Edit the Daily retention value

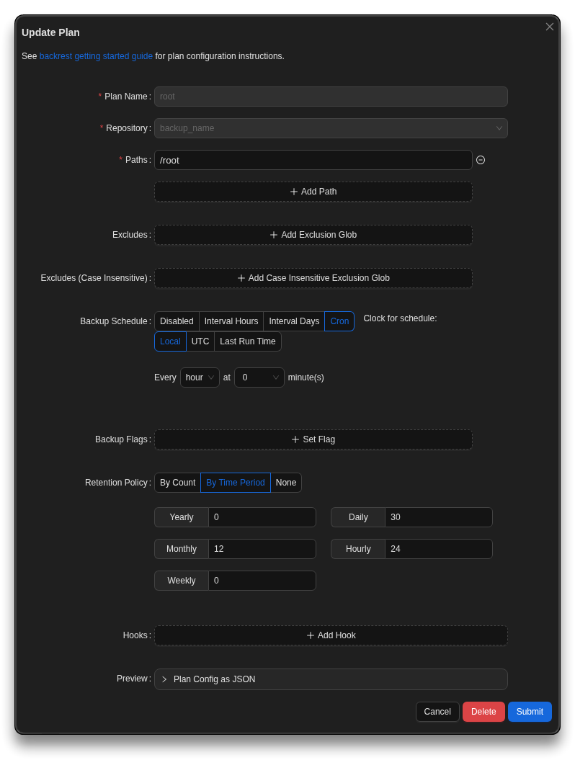[439, 517]
